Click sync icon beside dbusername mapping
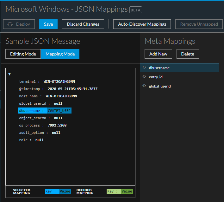This screenshot has height=202, width=224. 144,67
